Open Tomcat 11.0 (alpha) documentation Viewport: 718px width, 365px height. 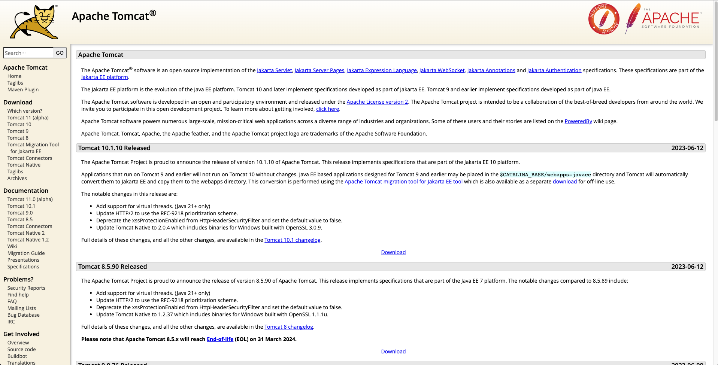coord(30,199)
